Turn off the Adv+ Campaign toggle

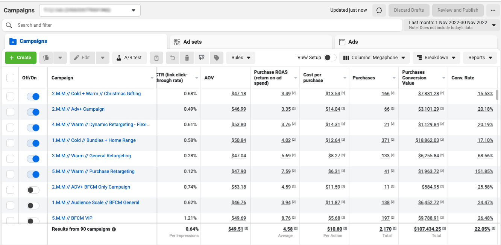click(x=33, y=112)
